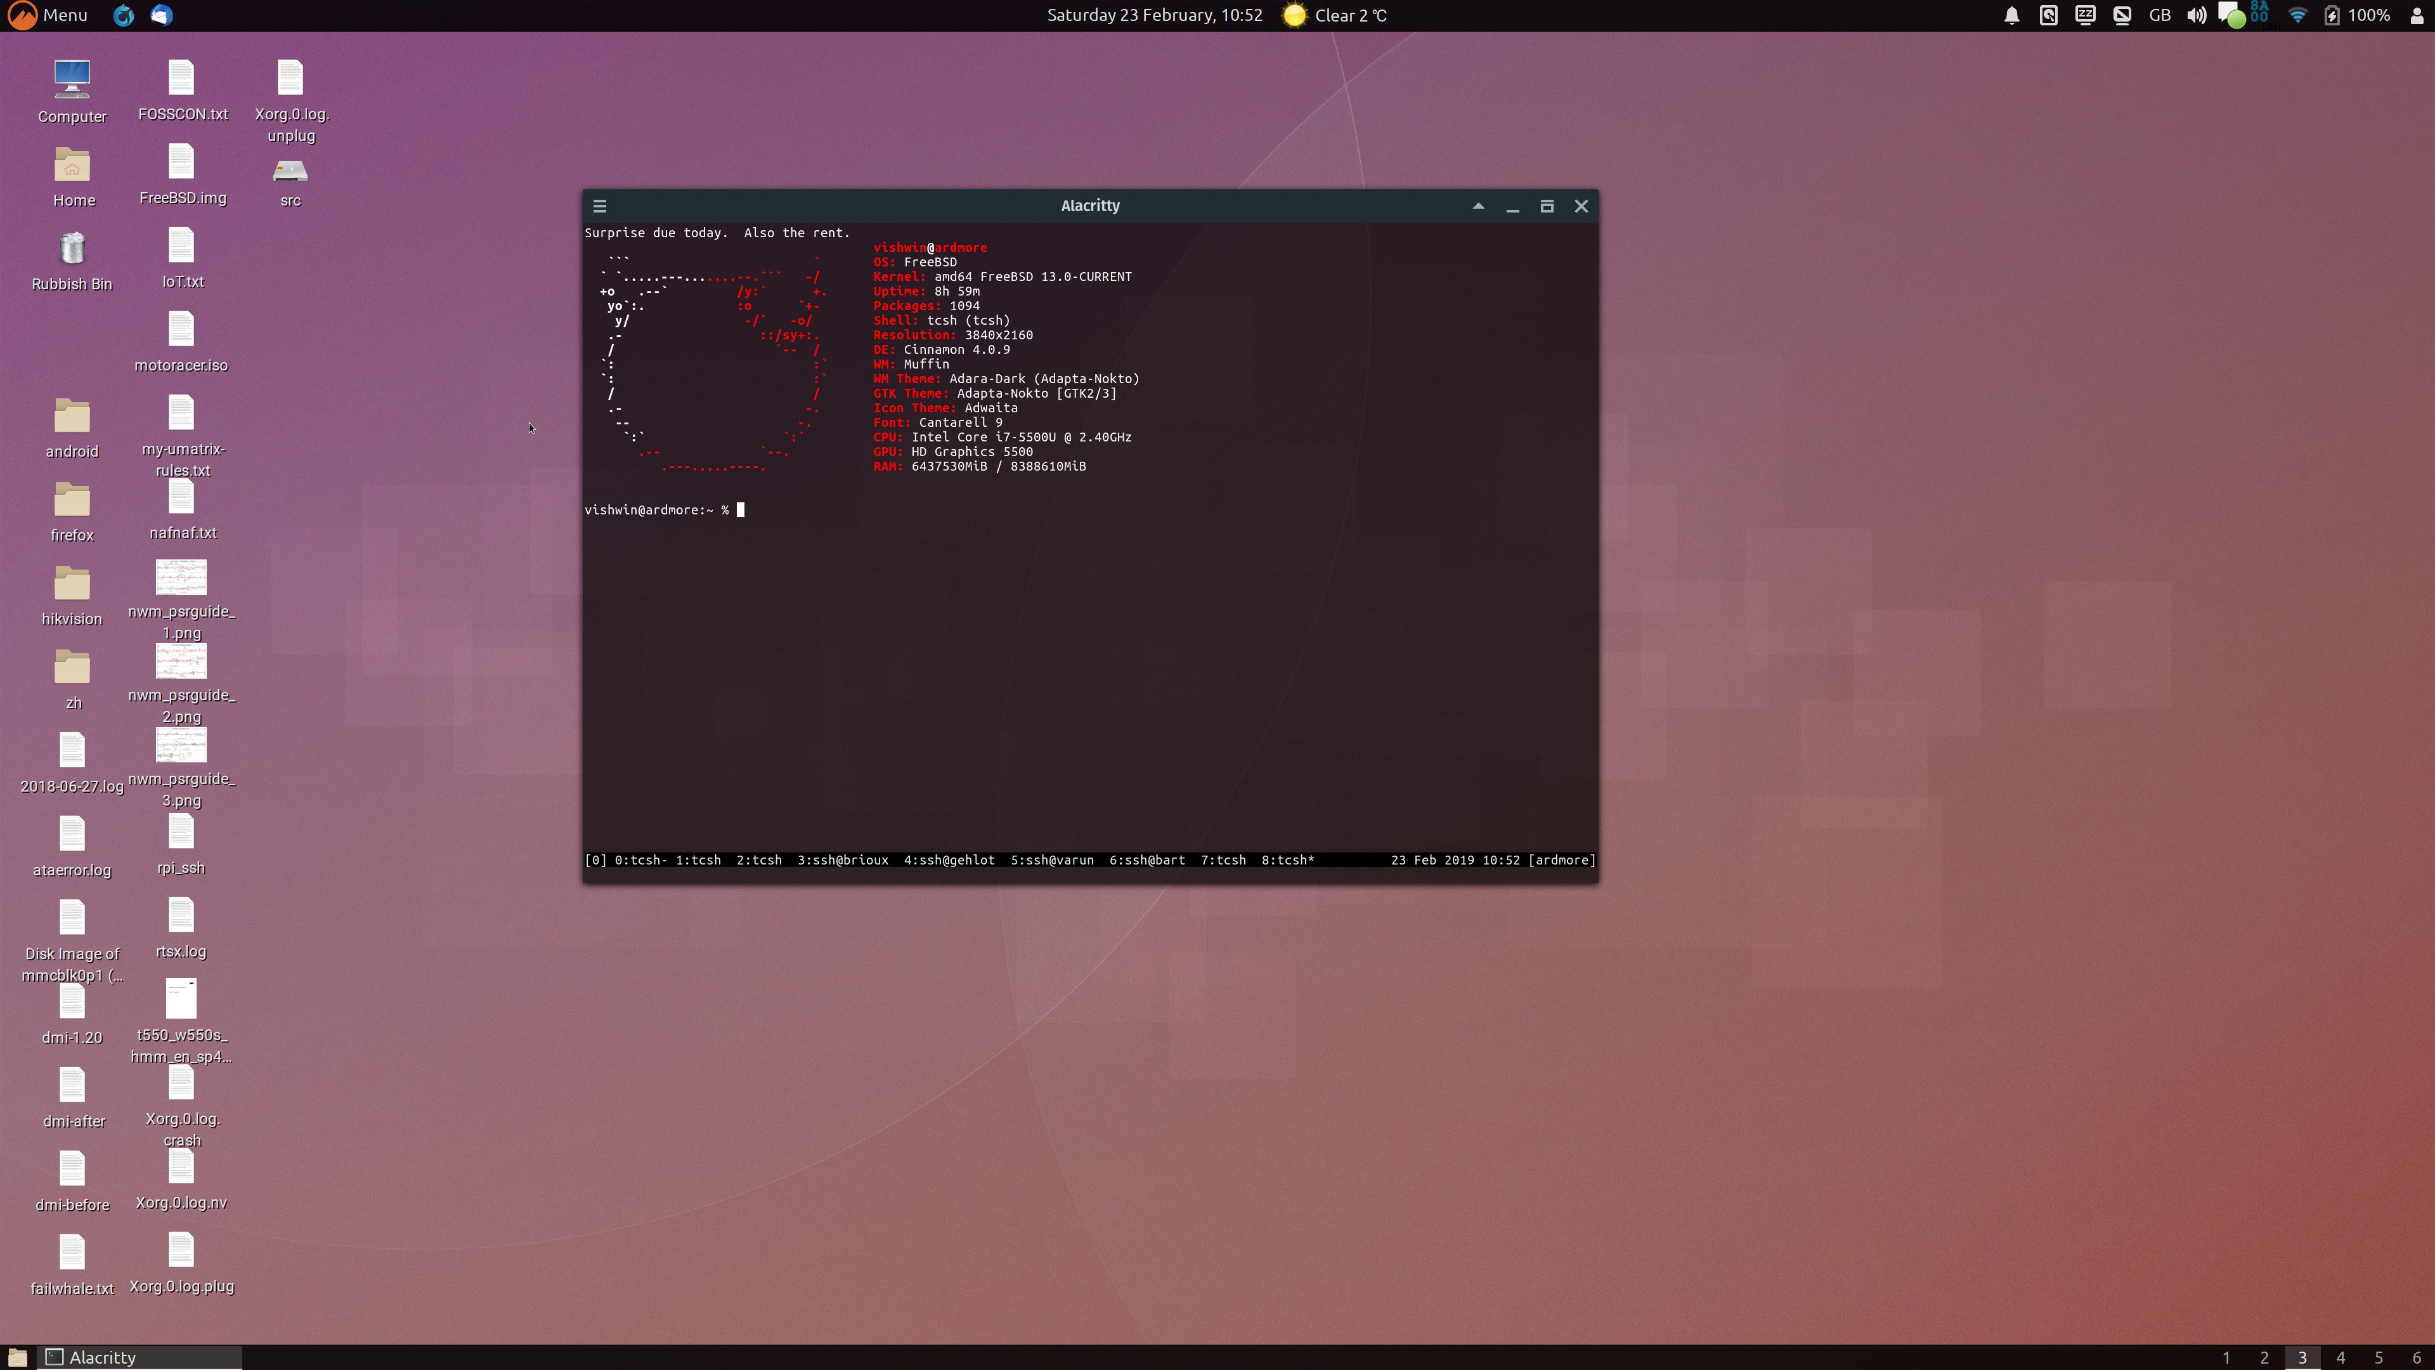This screenshot has width=2435, height=1370.
Task: Switch to workspace 2
Action: tap(2264, 1358)
